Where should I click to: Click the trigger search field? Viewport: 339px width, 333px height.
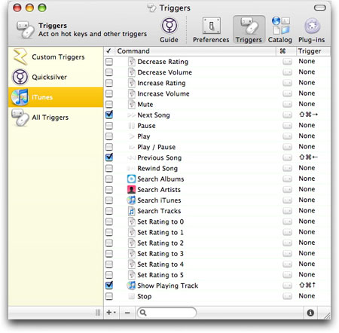pyautogui.click(x=166, y=313)
